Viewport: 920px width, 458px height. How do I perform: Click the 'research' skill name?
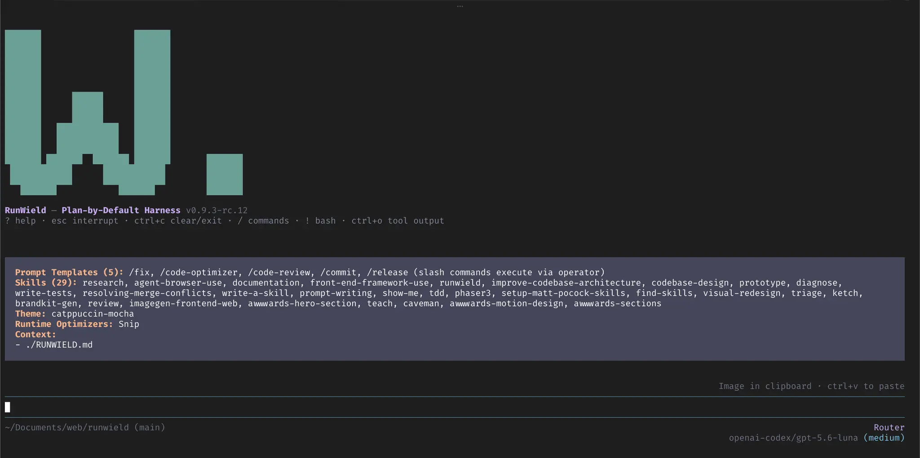103,282
